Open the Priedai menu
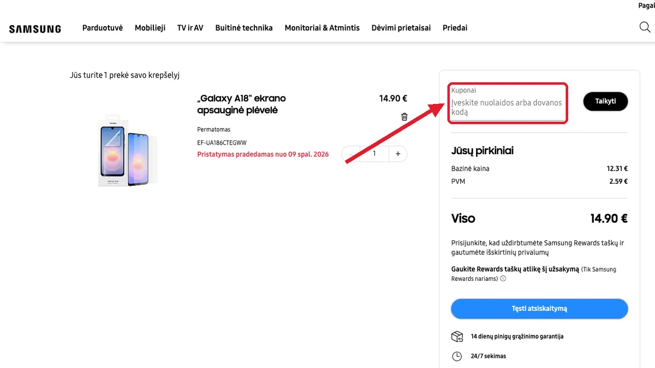The height and width of the screenshot is (368, 655). [x=455, y=28]
